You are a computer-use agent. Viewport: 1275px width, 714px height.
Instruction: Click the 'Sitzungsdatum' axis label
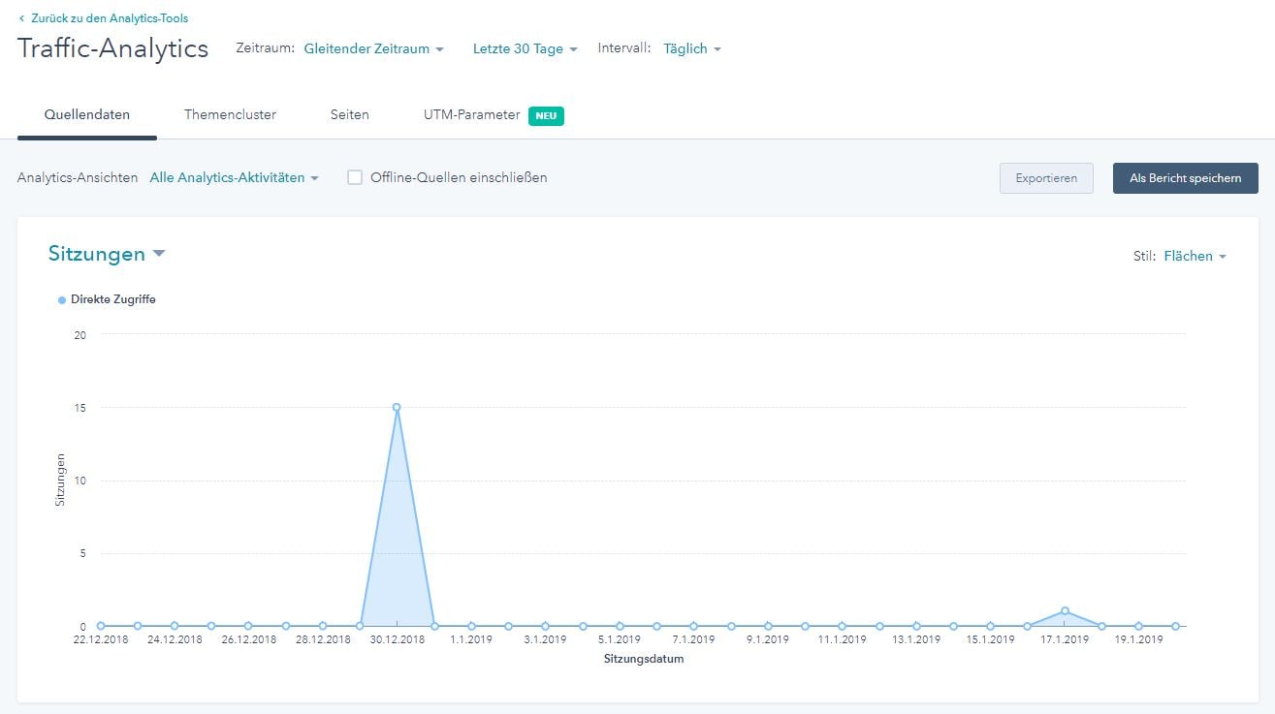644,659
